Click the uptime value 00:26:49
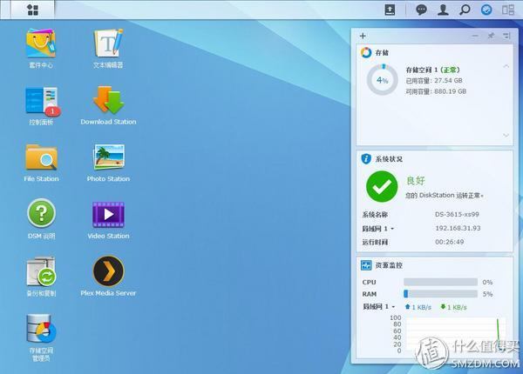This screenshot has width=523, height=374. (449, 242)
